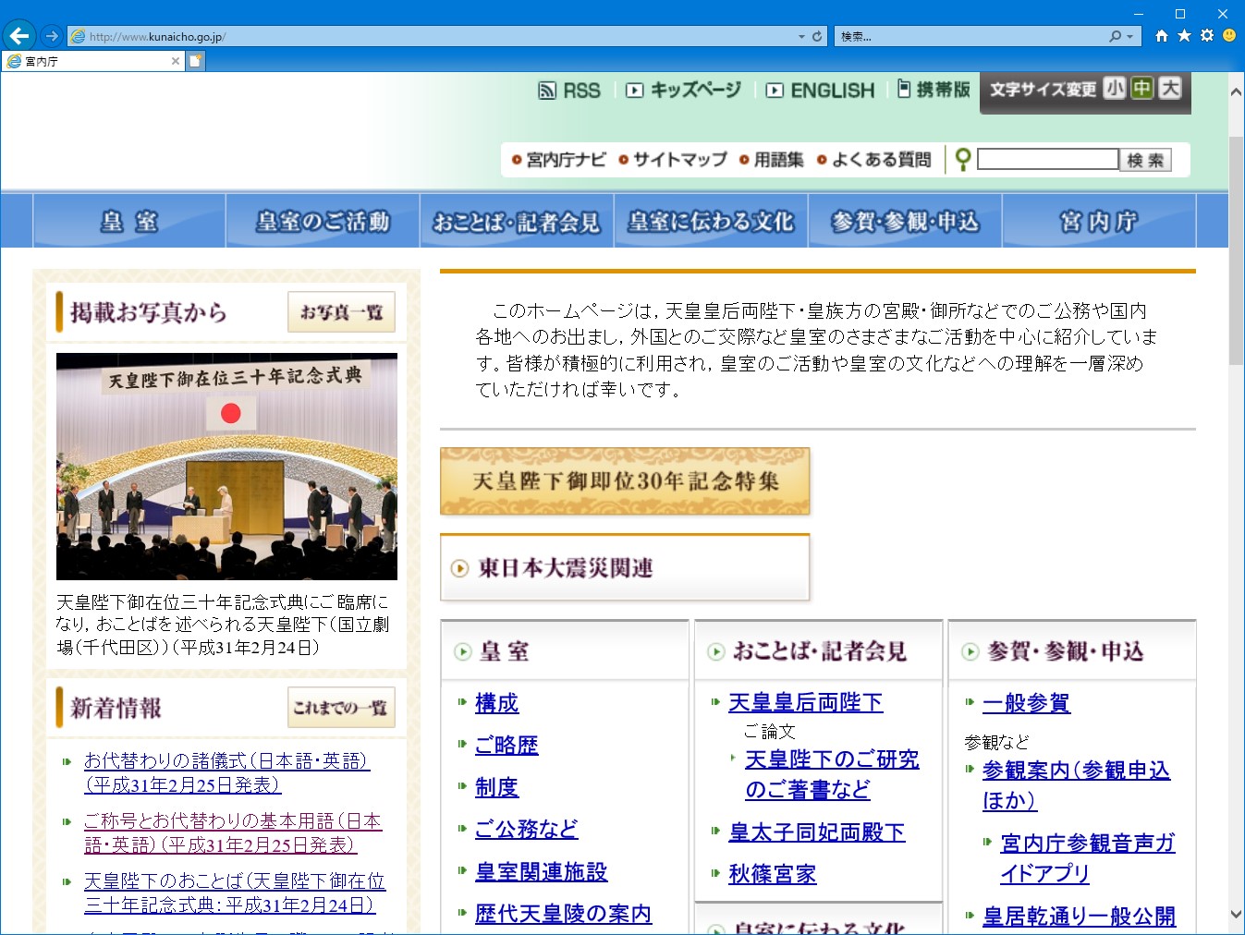This screenshot has height=935, width=1245.
Task: Open the 構成 link
Action: click(496, 703)
